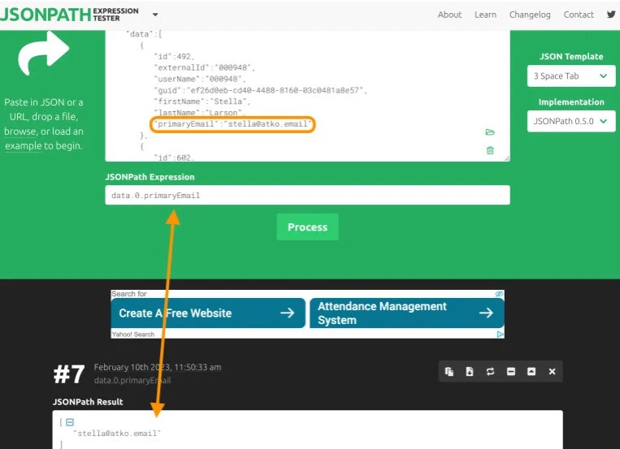
Task: Collapse the result array with the minus box
Action: pos(70,422)
